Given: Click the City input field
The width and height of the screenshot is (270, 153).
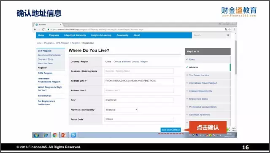Looking at the screenshot, I should click(x=139, y=100).
